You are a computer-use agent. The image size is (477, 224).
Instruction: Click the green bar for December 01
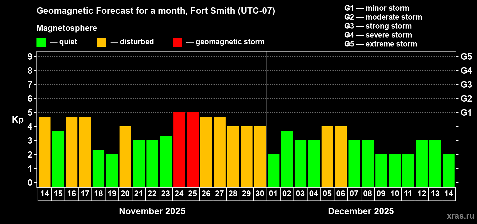pos(274,171)
